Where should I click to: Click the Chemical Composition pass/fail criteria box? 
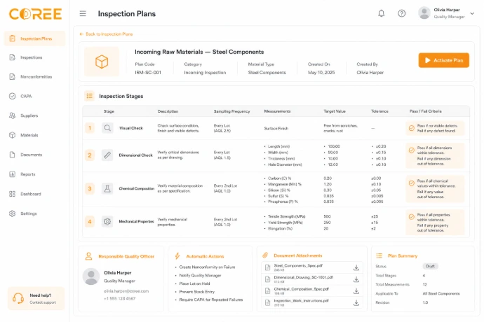(x=435, y=189)
